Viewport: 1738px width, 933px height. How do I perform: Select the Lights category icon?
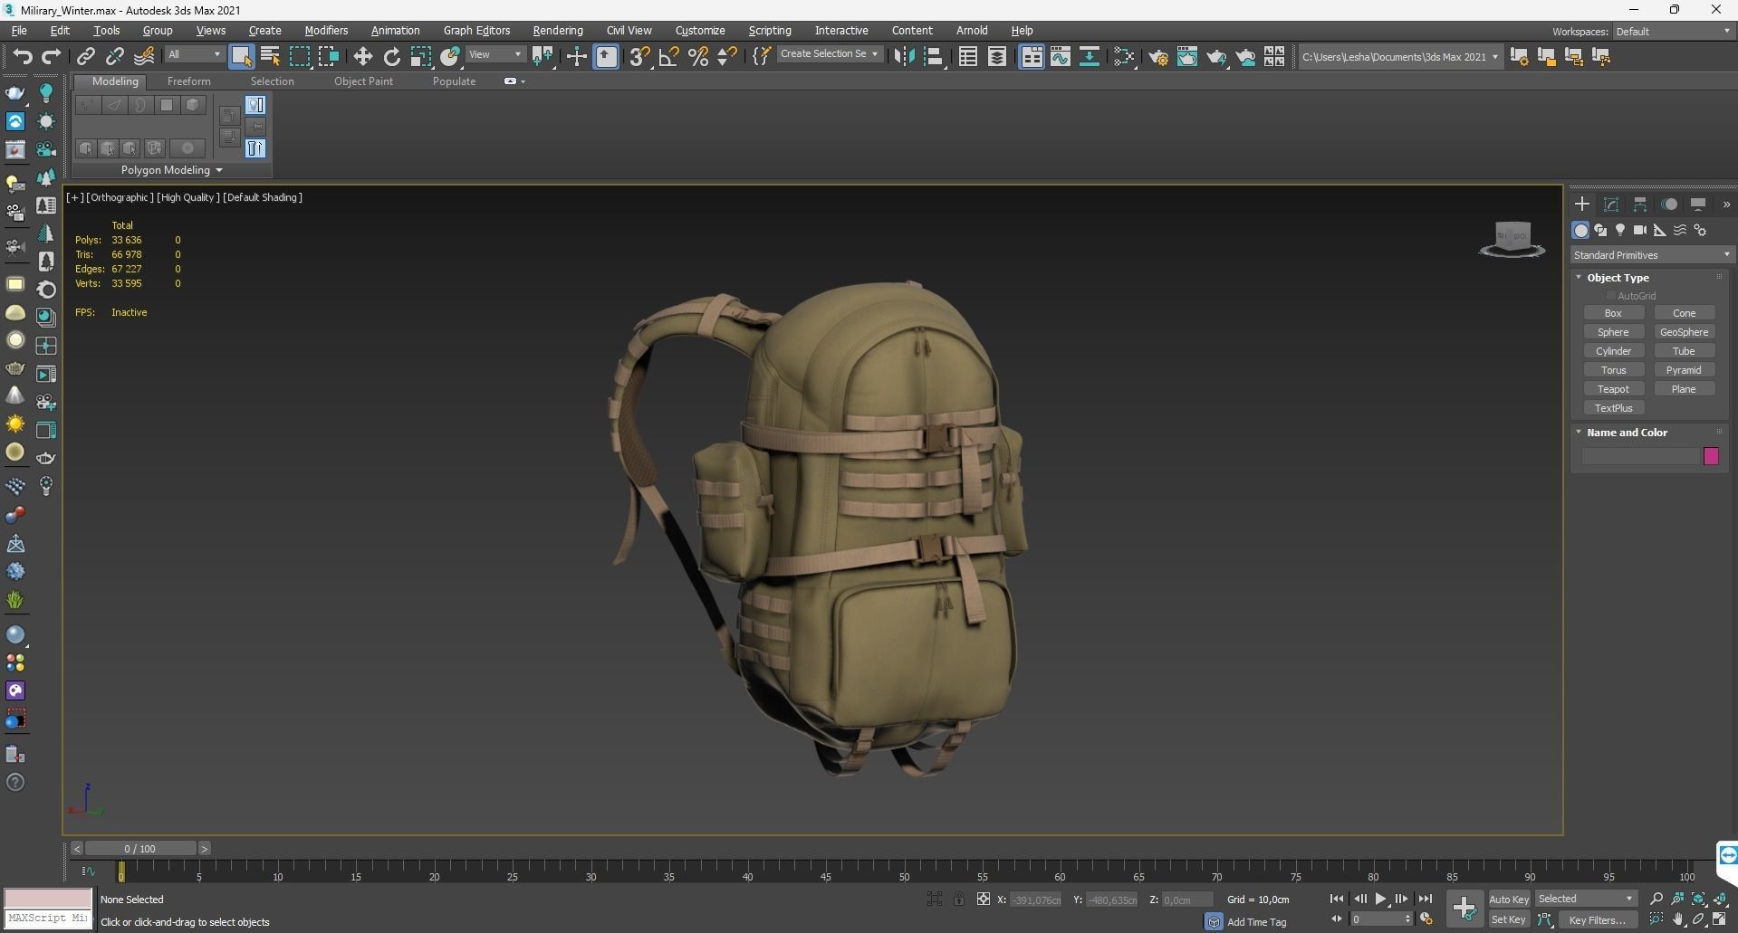click(1620, 230)
